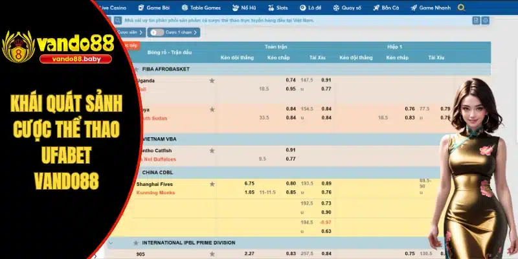Click the Vando88 crown shield logo
This screenshot has height=259, width=518.
(19, 47)
